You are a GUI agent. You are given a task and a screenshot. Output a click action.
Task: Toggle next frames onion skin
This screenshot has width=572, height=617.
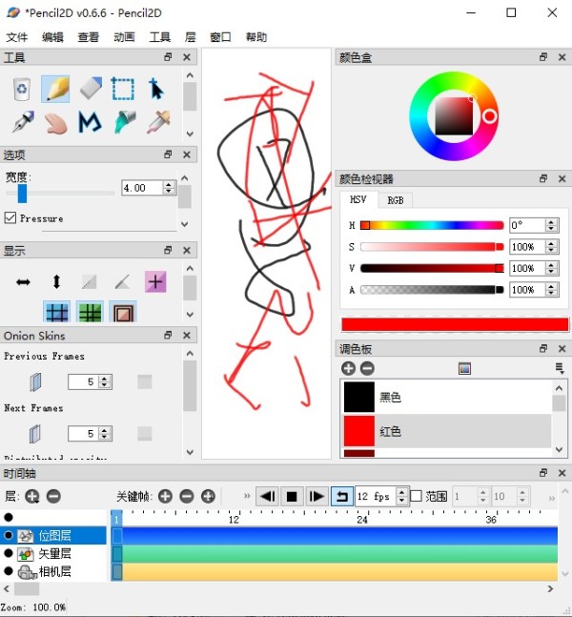pos(35,434)
